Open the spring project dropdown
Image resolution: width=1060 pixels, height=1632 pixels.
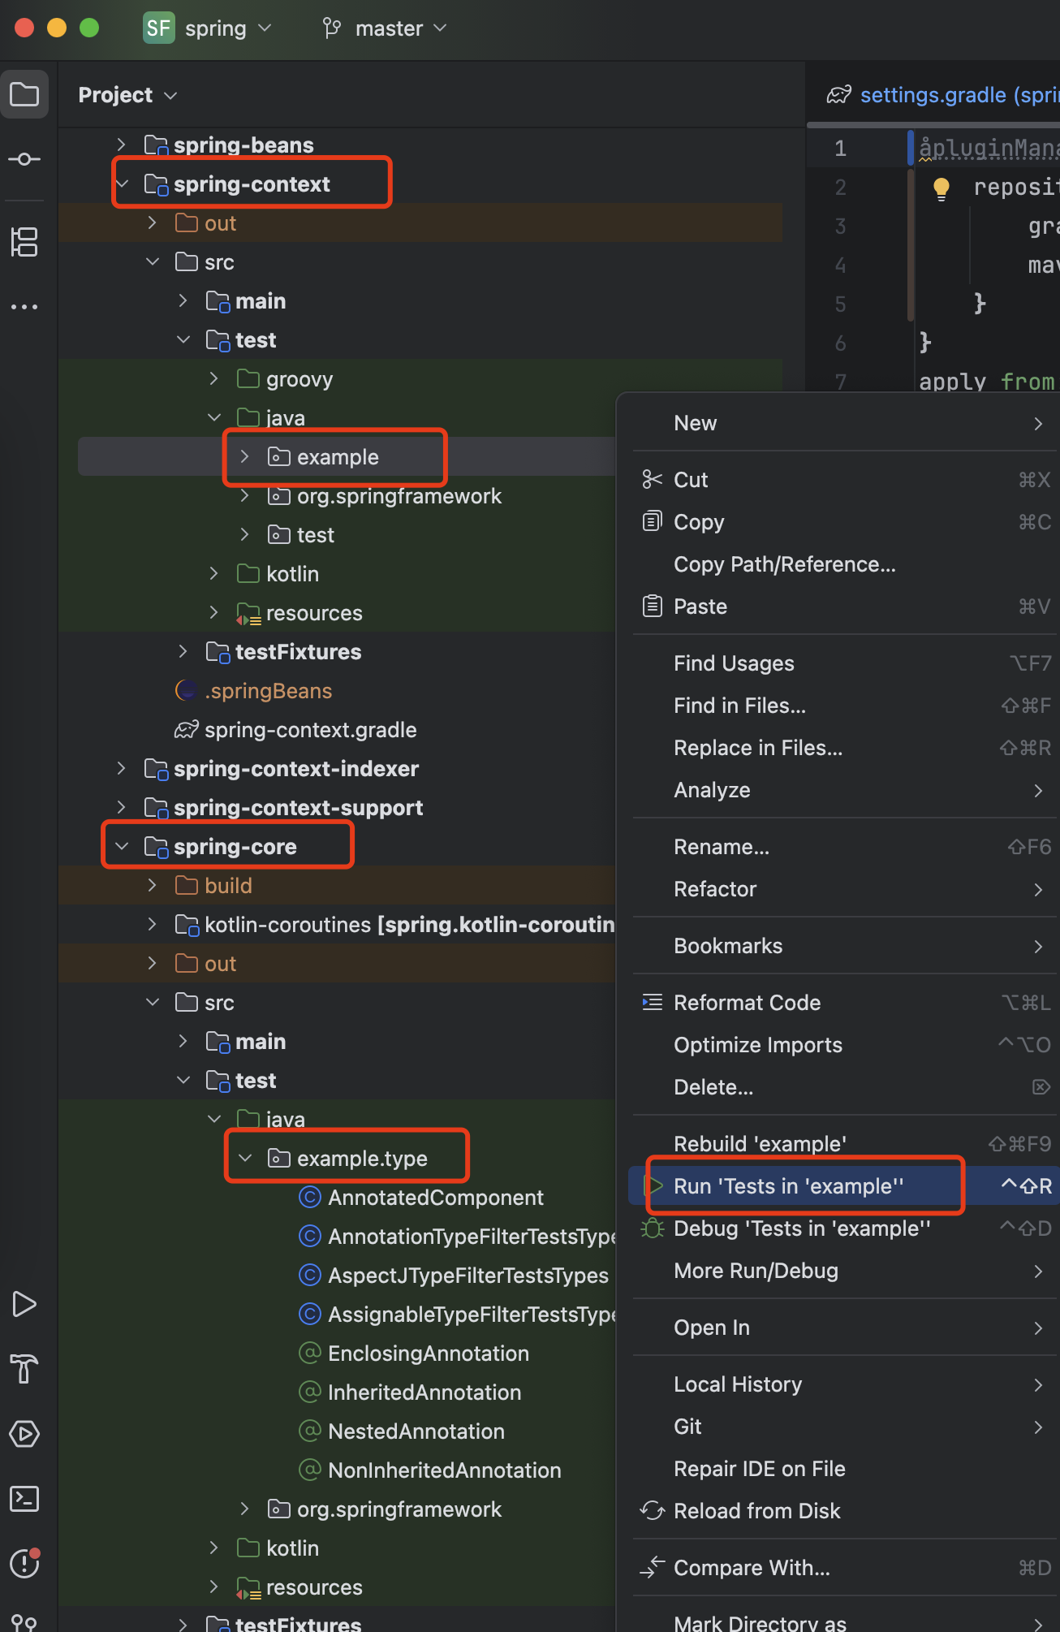click(228, 28)
